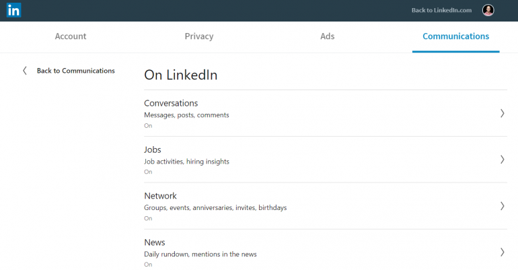Click the On status under Jobs

[148, 172]
